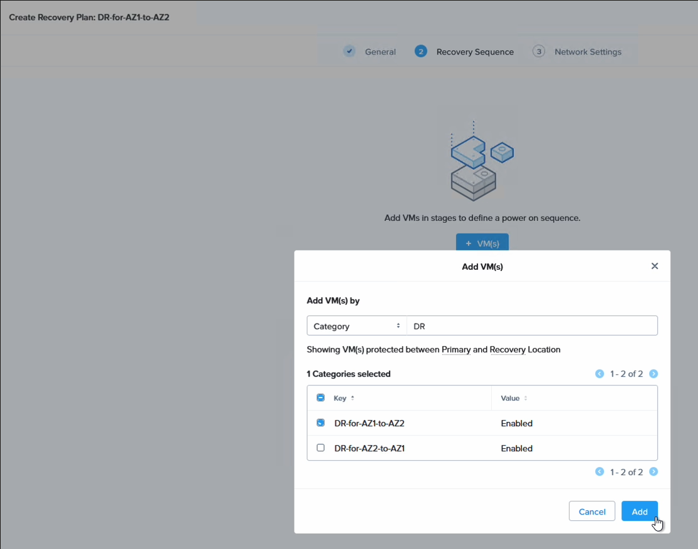Sort the table by Value

(514, 398)
